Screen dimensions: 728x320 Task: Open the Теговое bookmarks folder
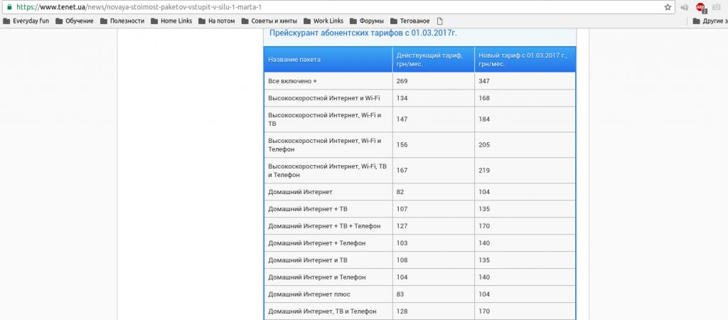tap(410, 21)
